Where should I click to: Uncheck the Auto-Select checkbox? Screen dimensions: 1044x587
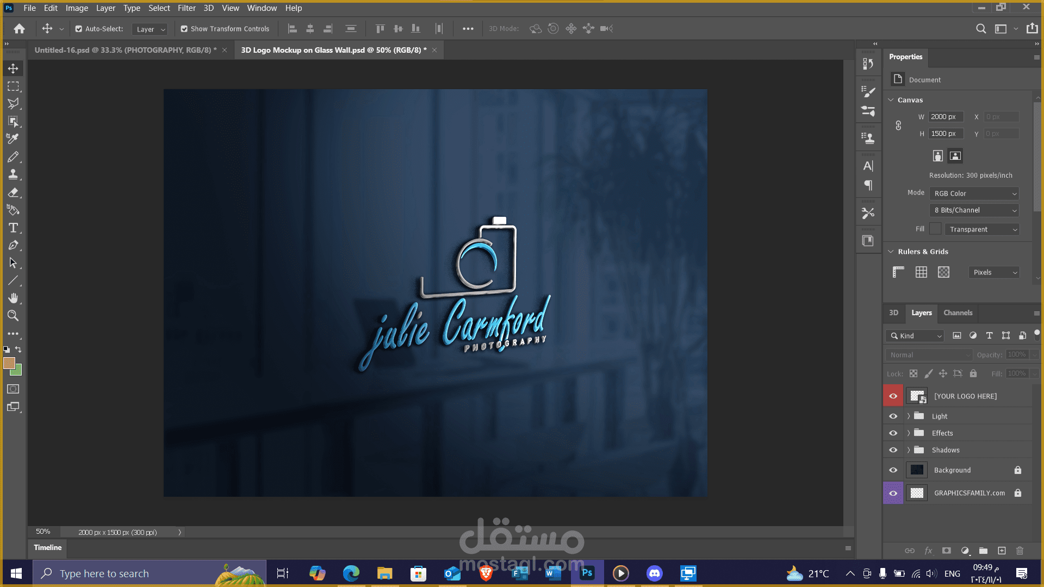click(x=79, y=29)
